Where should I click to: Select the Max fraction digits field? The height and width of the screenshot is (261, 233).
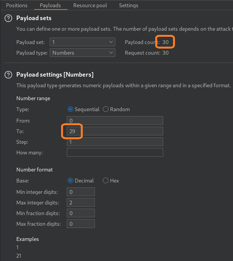(80, 224)
